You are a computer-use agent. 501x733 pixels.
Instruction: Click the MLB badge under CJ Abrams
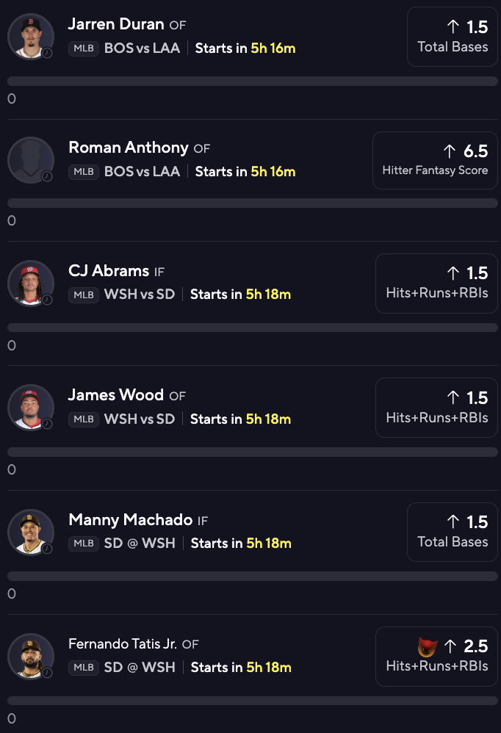[x=84, y=295]
